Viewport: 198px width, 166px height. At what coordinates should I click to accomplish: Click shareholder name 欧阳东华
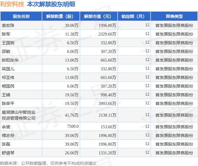10,60
